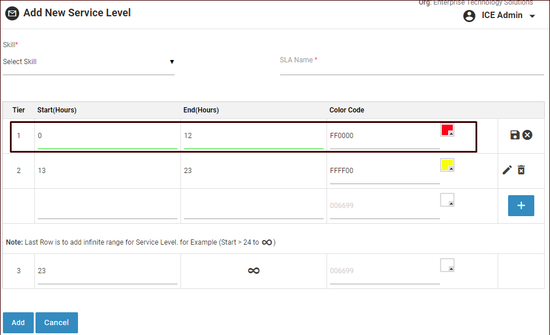Open the Select Skill dropdown
The image size is (550, 335).
click(x=88, y=62)
